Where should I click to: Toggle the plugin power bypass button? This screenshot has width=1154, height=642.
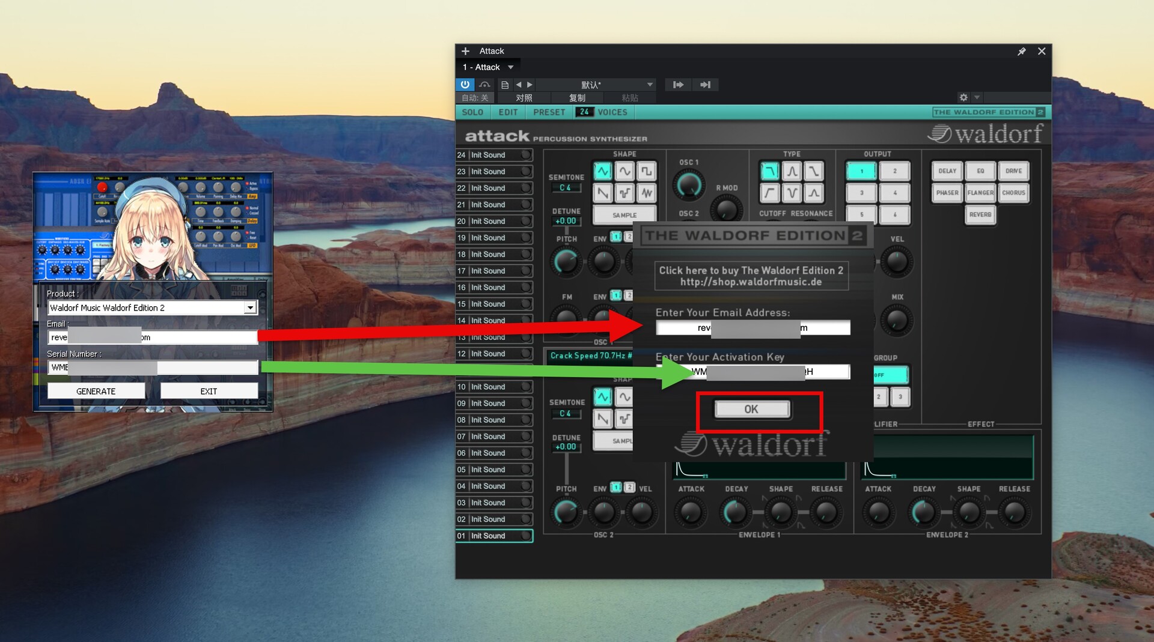(465, 85)
